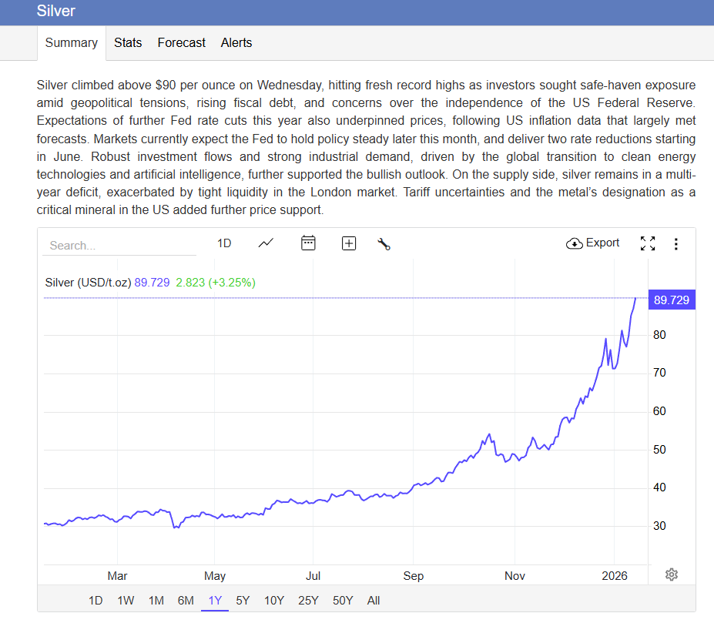This screenshot has width=714, height=623.
Task: Expand the 1D interval dropdown
Action: (224, 243)
